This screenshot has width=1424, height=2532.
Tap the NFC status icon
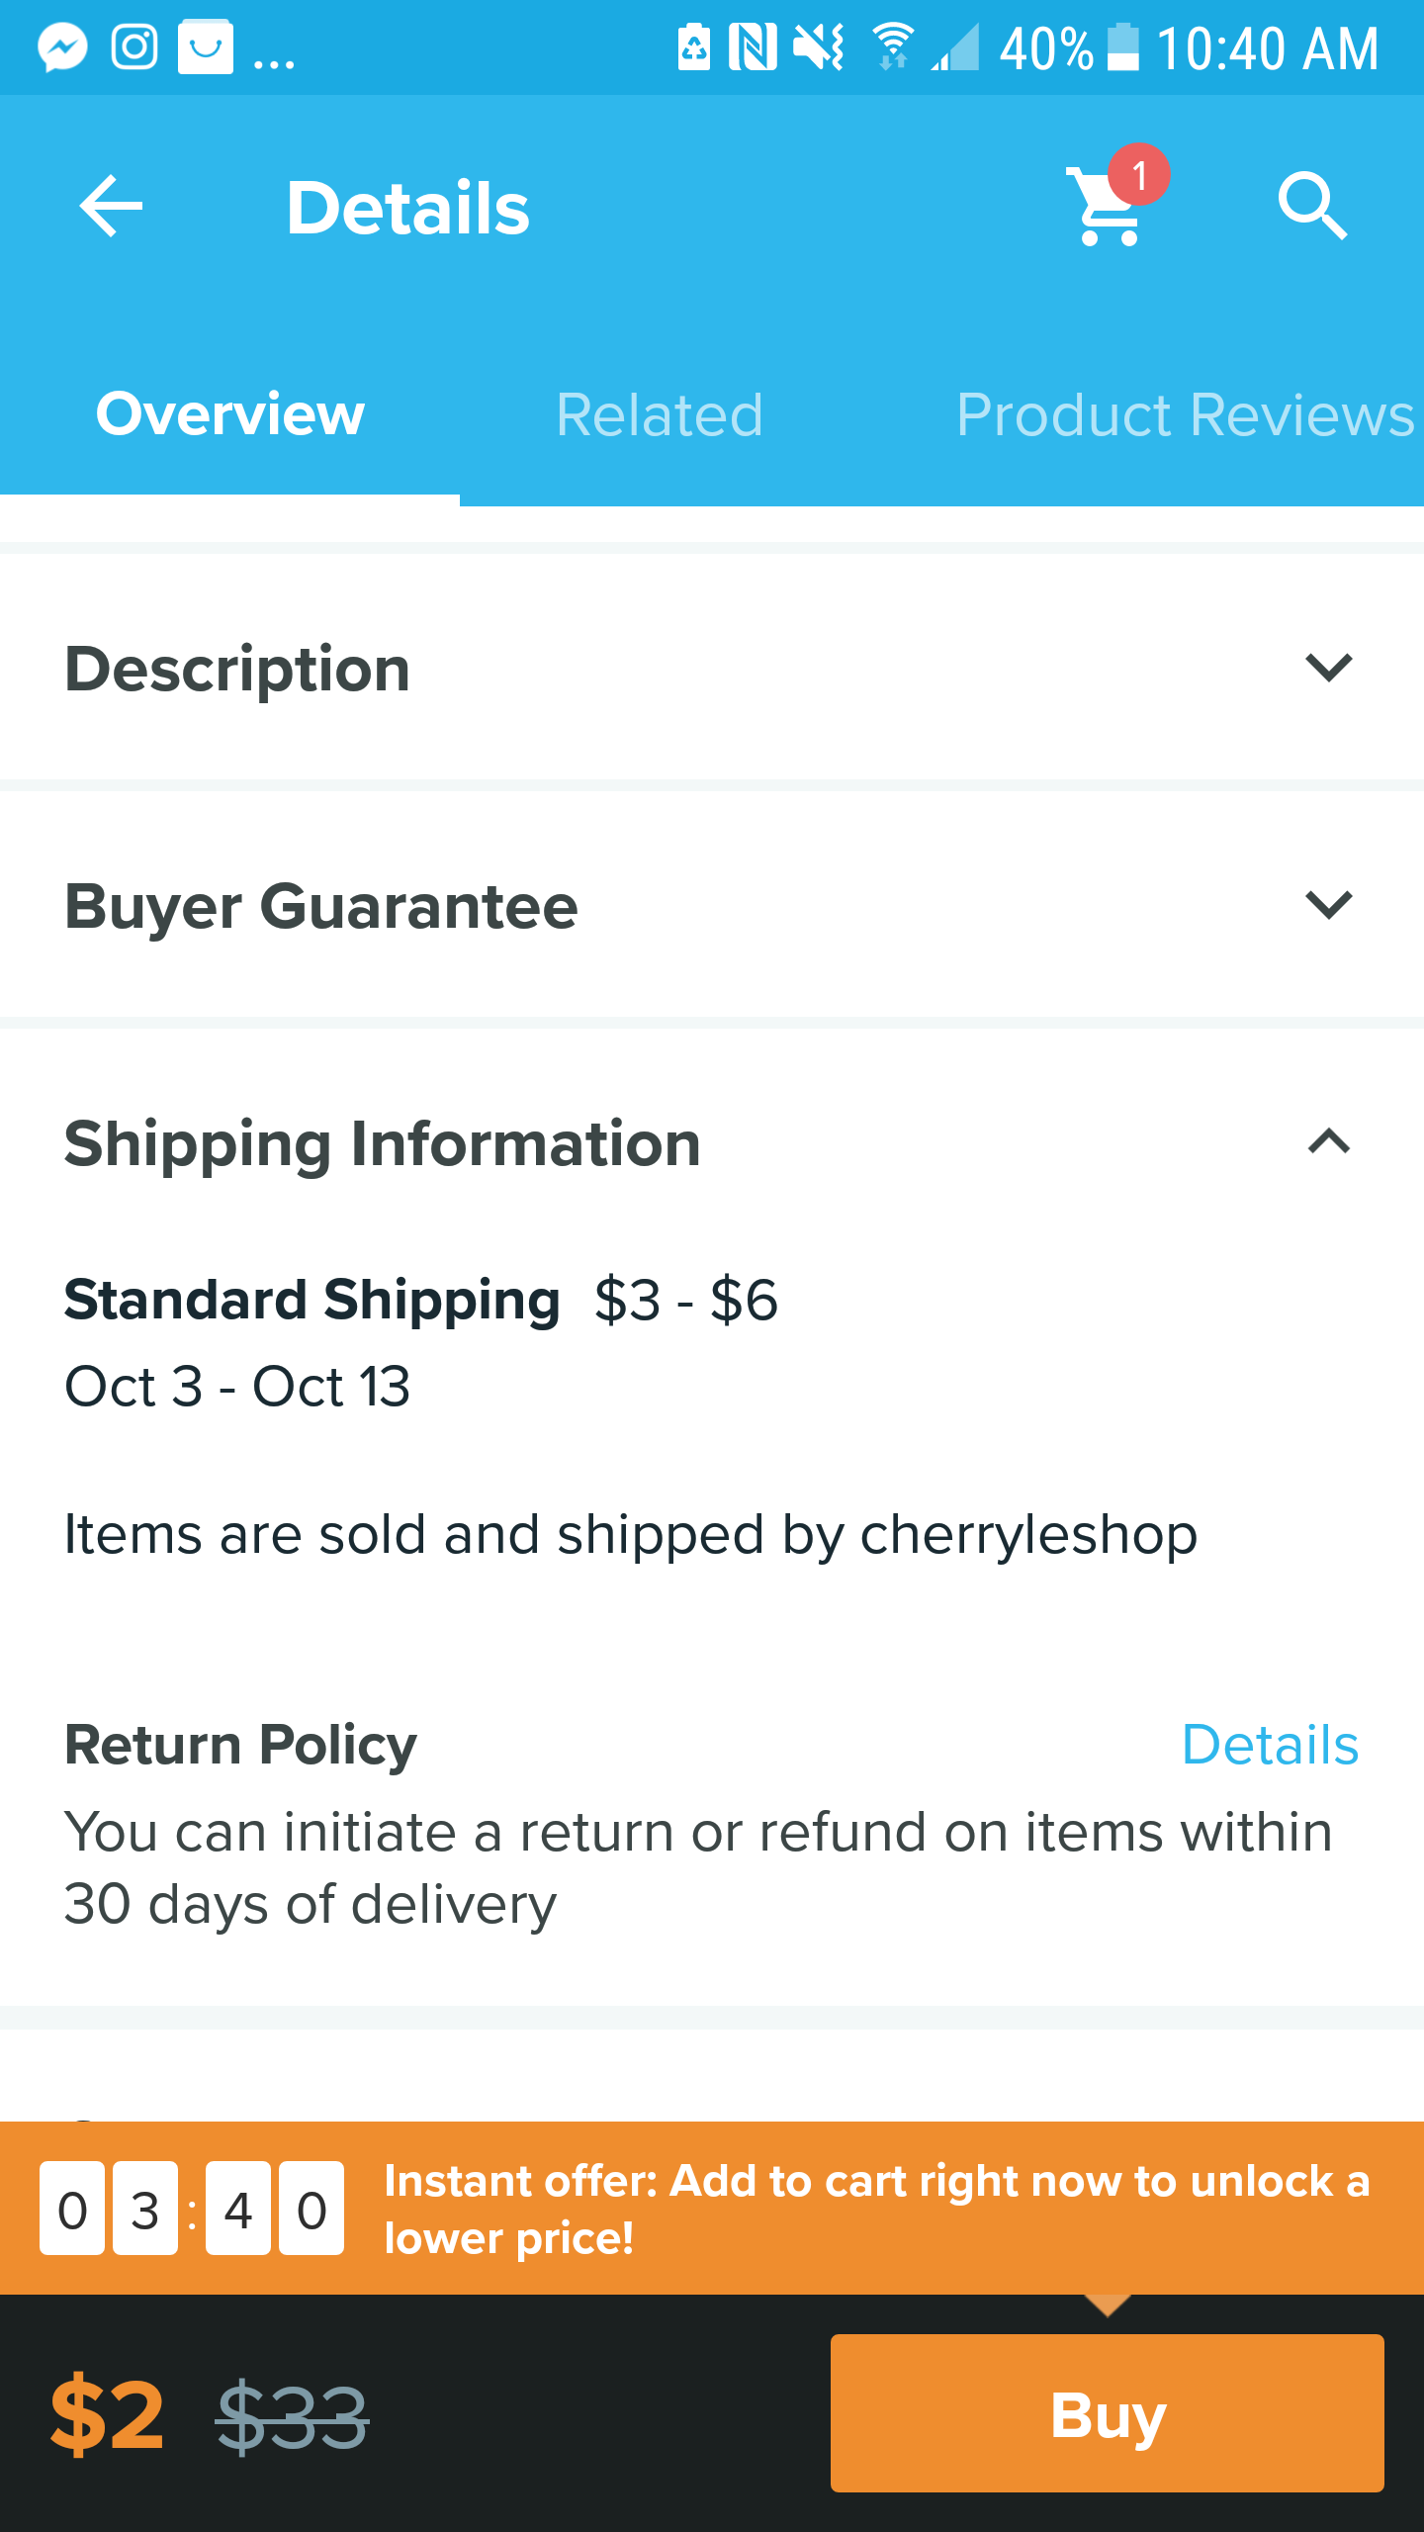752,46
